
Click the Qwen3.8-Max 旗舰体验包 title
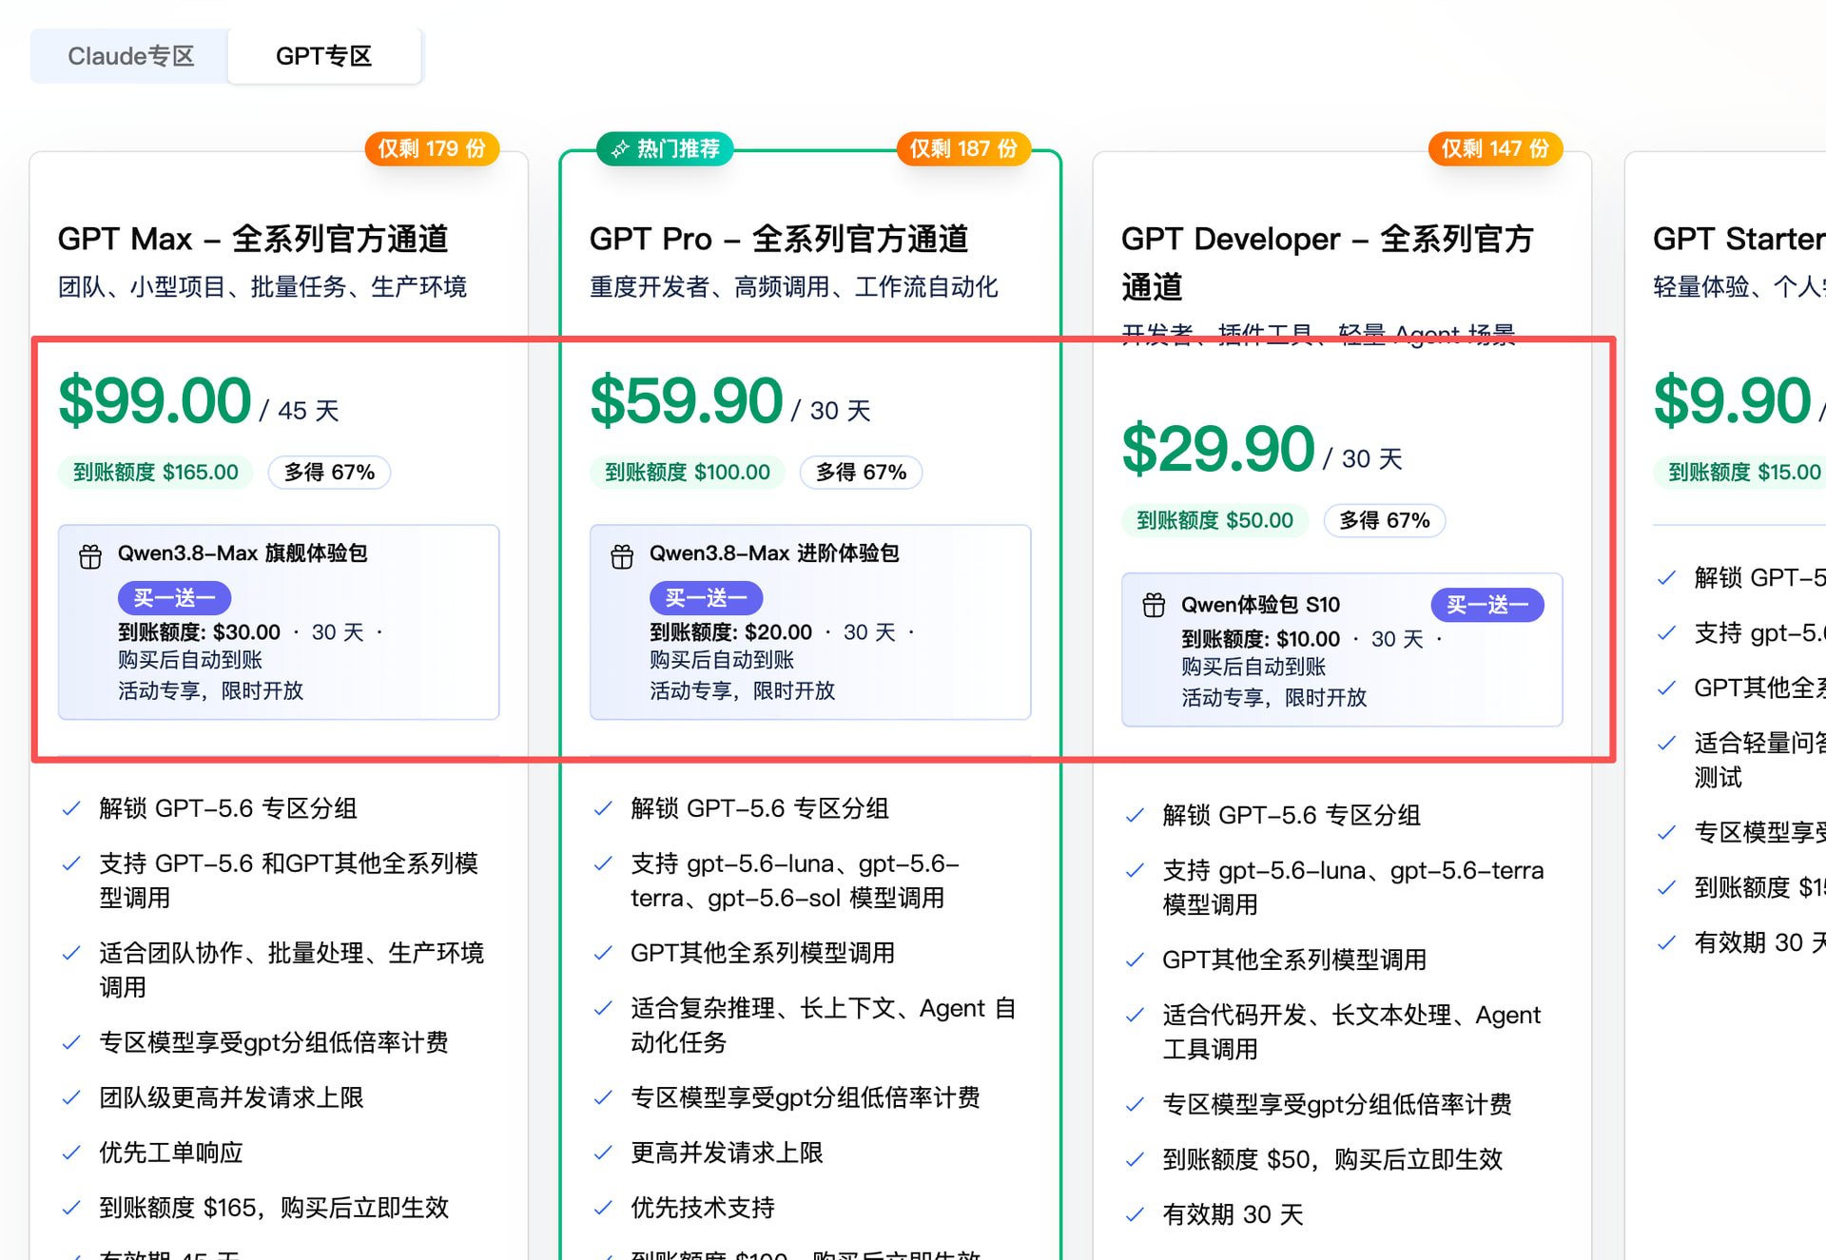click(x=243, y=553)
